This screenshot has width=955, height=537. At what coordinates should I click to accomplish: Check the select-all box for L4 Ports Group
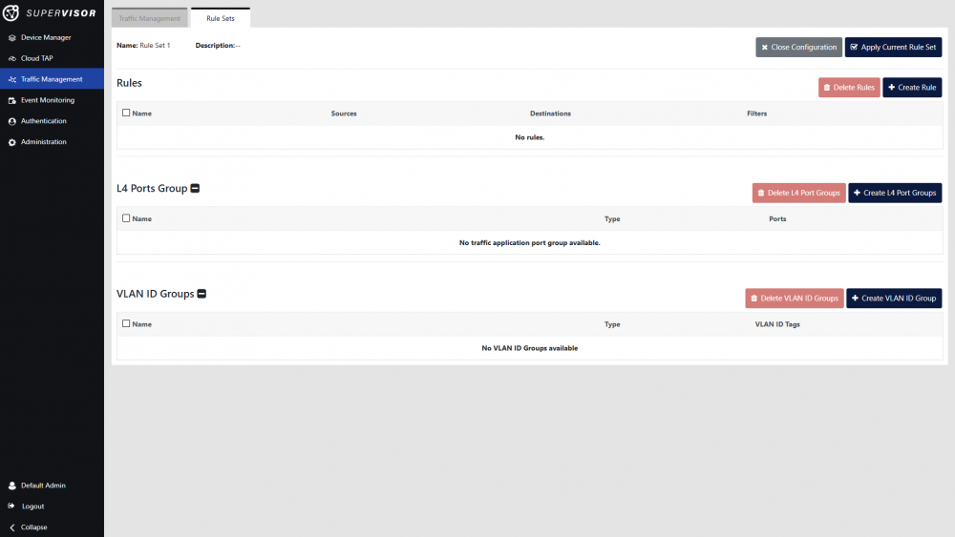point(126,218)
